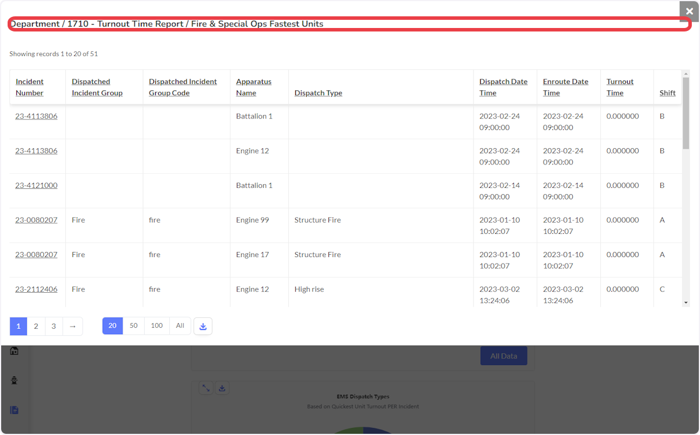Go to the next page arrow
This screenshot has height=435, width=700.
coord(72,326)
